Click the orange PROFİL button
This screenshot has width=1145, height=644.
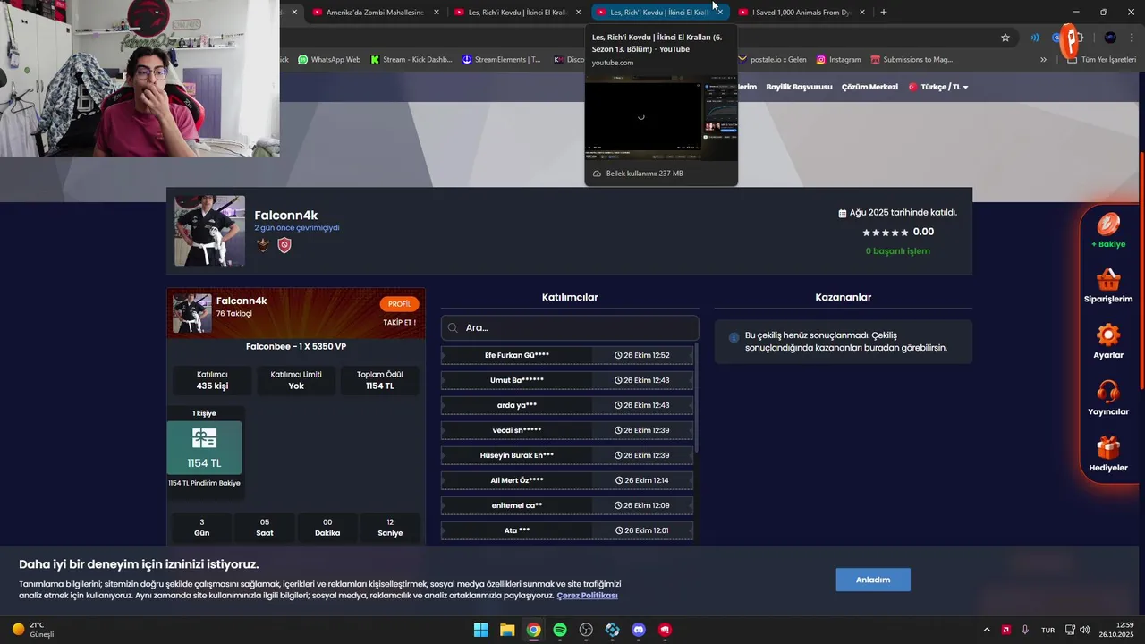pos(399,304)
